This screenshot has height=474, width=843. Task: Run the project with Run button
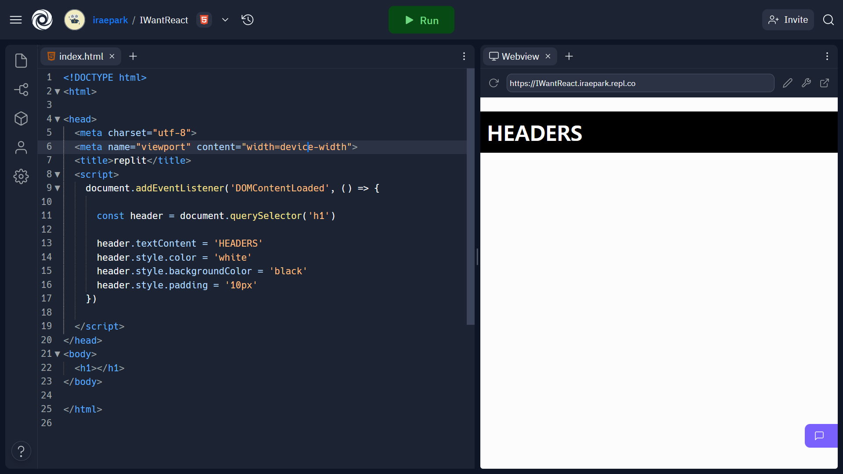click(x=421, y=20)
